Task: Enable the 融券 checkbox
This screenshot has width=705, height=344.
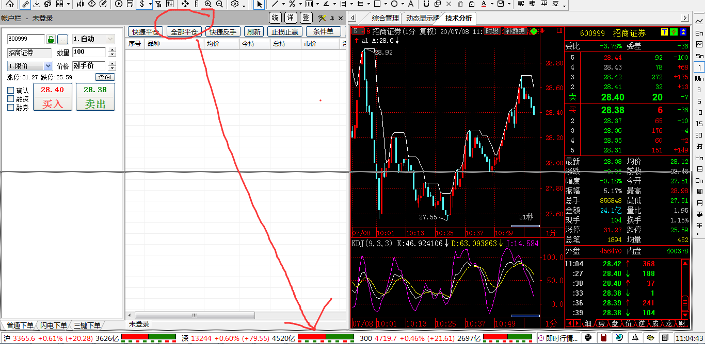Action: (x=11, y=107)
